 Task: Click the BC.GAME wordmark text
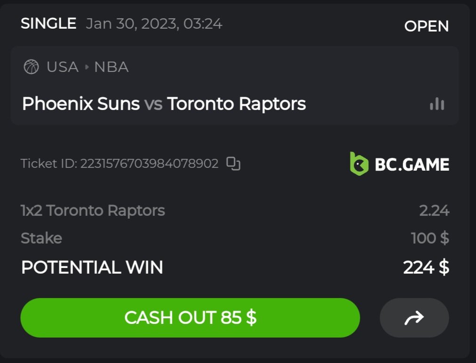(x=412, y=165)
